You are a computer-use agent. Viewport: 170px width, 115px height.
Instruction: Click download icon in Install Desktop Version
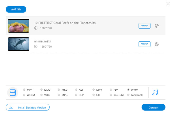11,107
